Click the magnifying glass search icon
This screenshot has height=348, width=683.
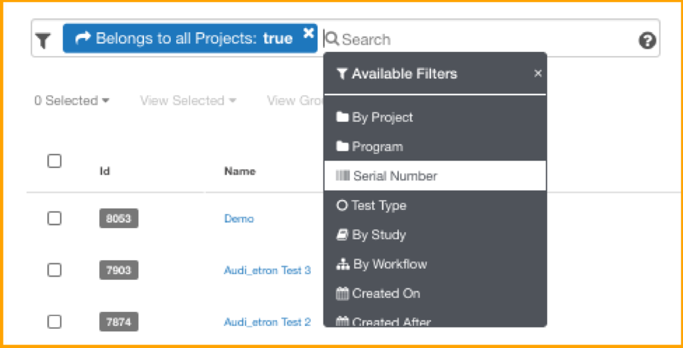[x=332, y=39]
